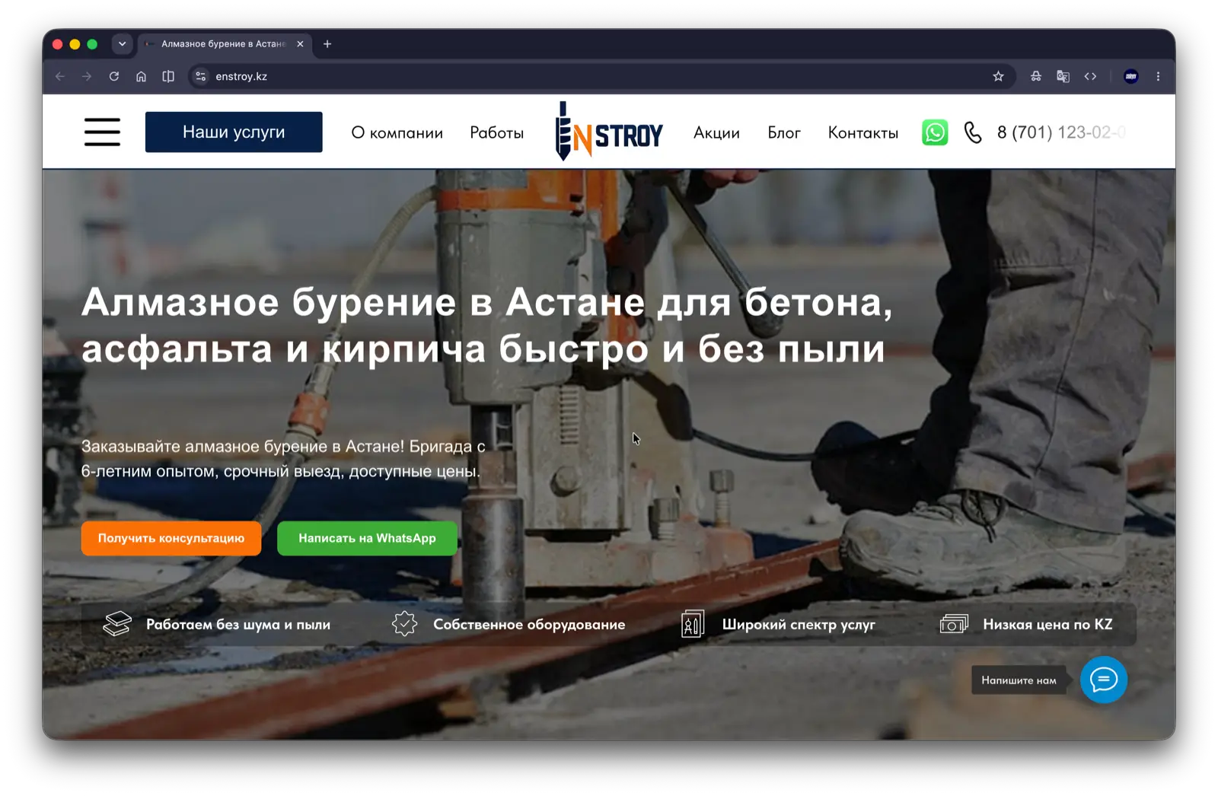Click the green WhatsApp icon in header
1218x796 pixels.
tap(935, 132)
